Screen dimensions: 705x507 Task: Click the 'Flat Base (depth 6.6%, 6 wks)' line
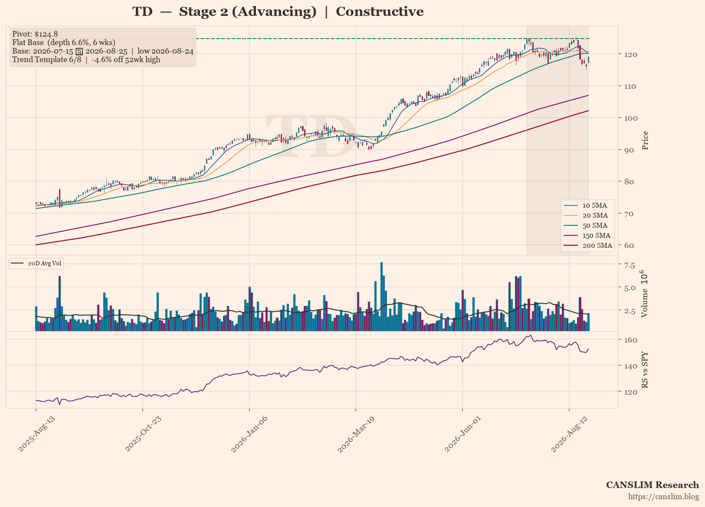point(64,42)
